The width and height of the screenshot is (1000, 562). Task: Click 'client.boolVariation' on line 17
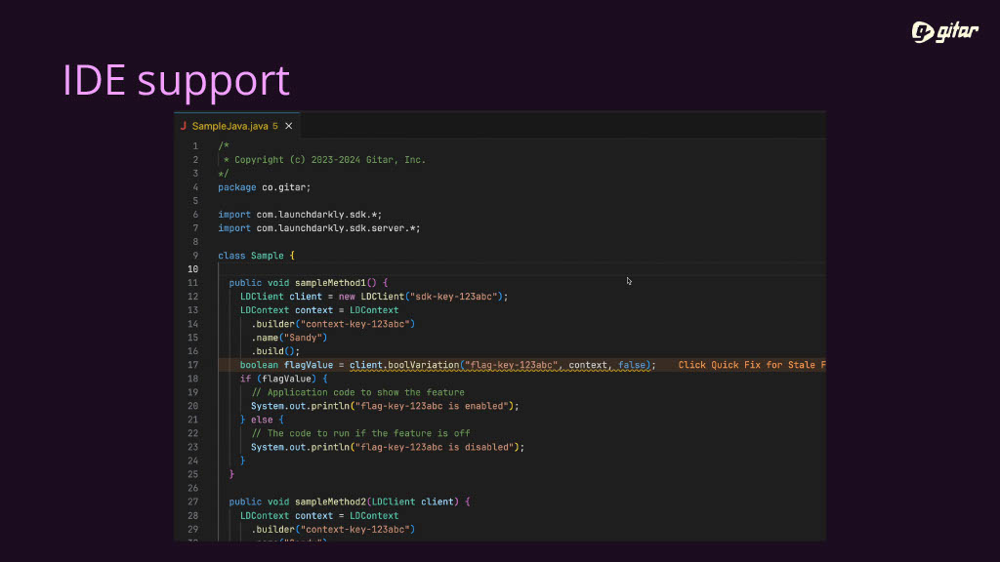[404, 365]
